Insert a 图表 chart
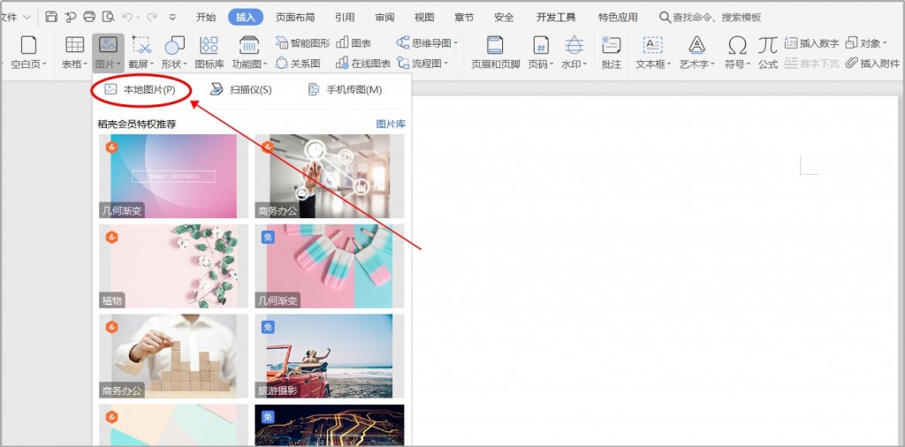Image resolution: width=905 pixels, height=447 pixels. (x=354, y=42)
